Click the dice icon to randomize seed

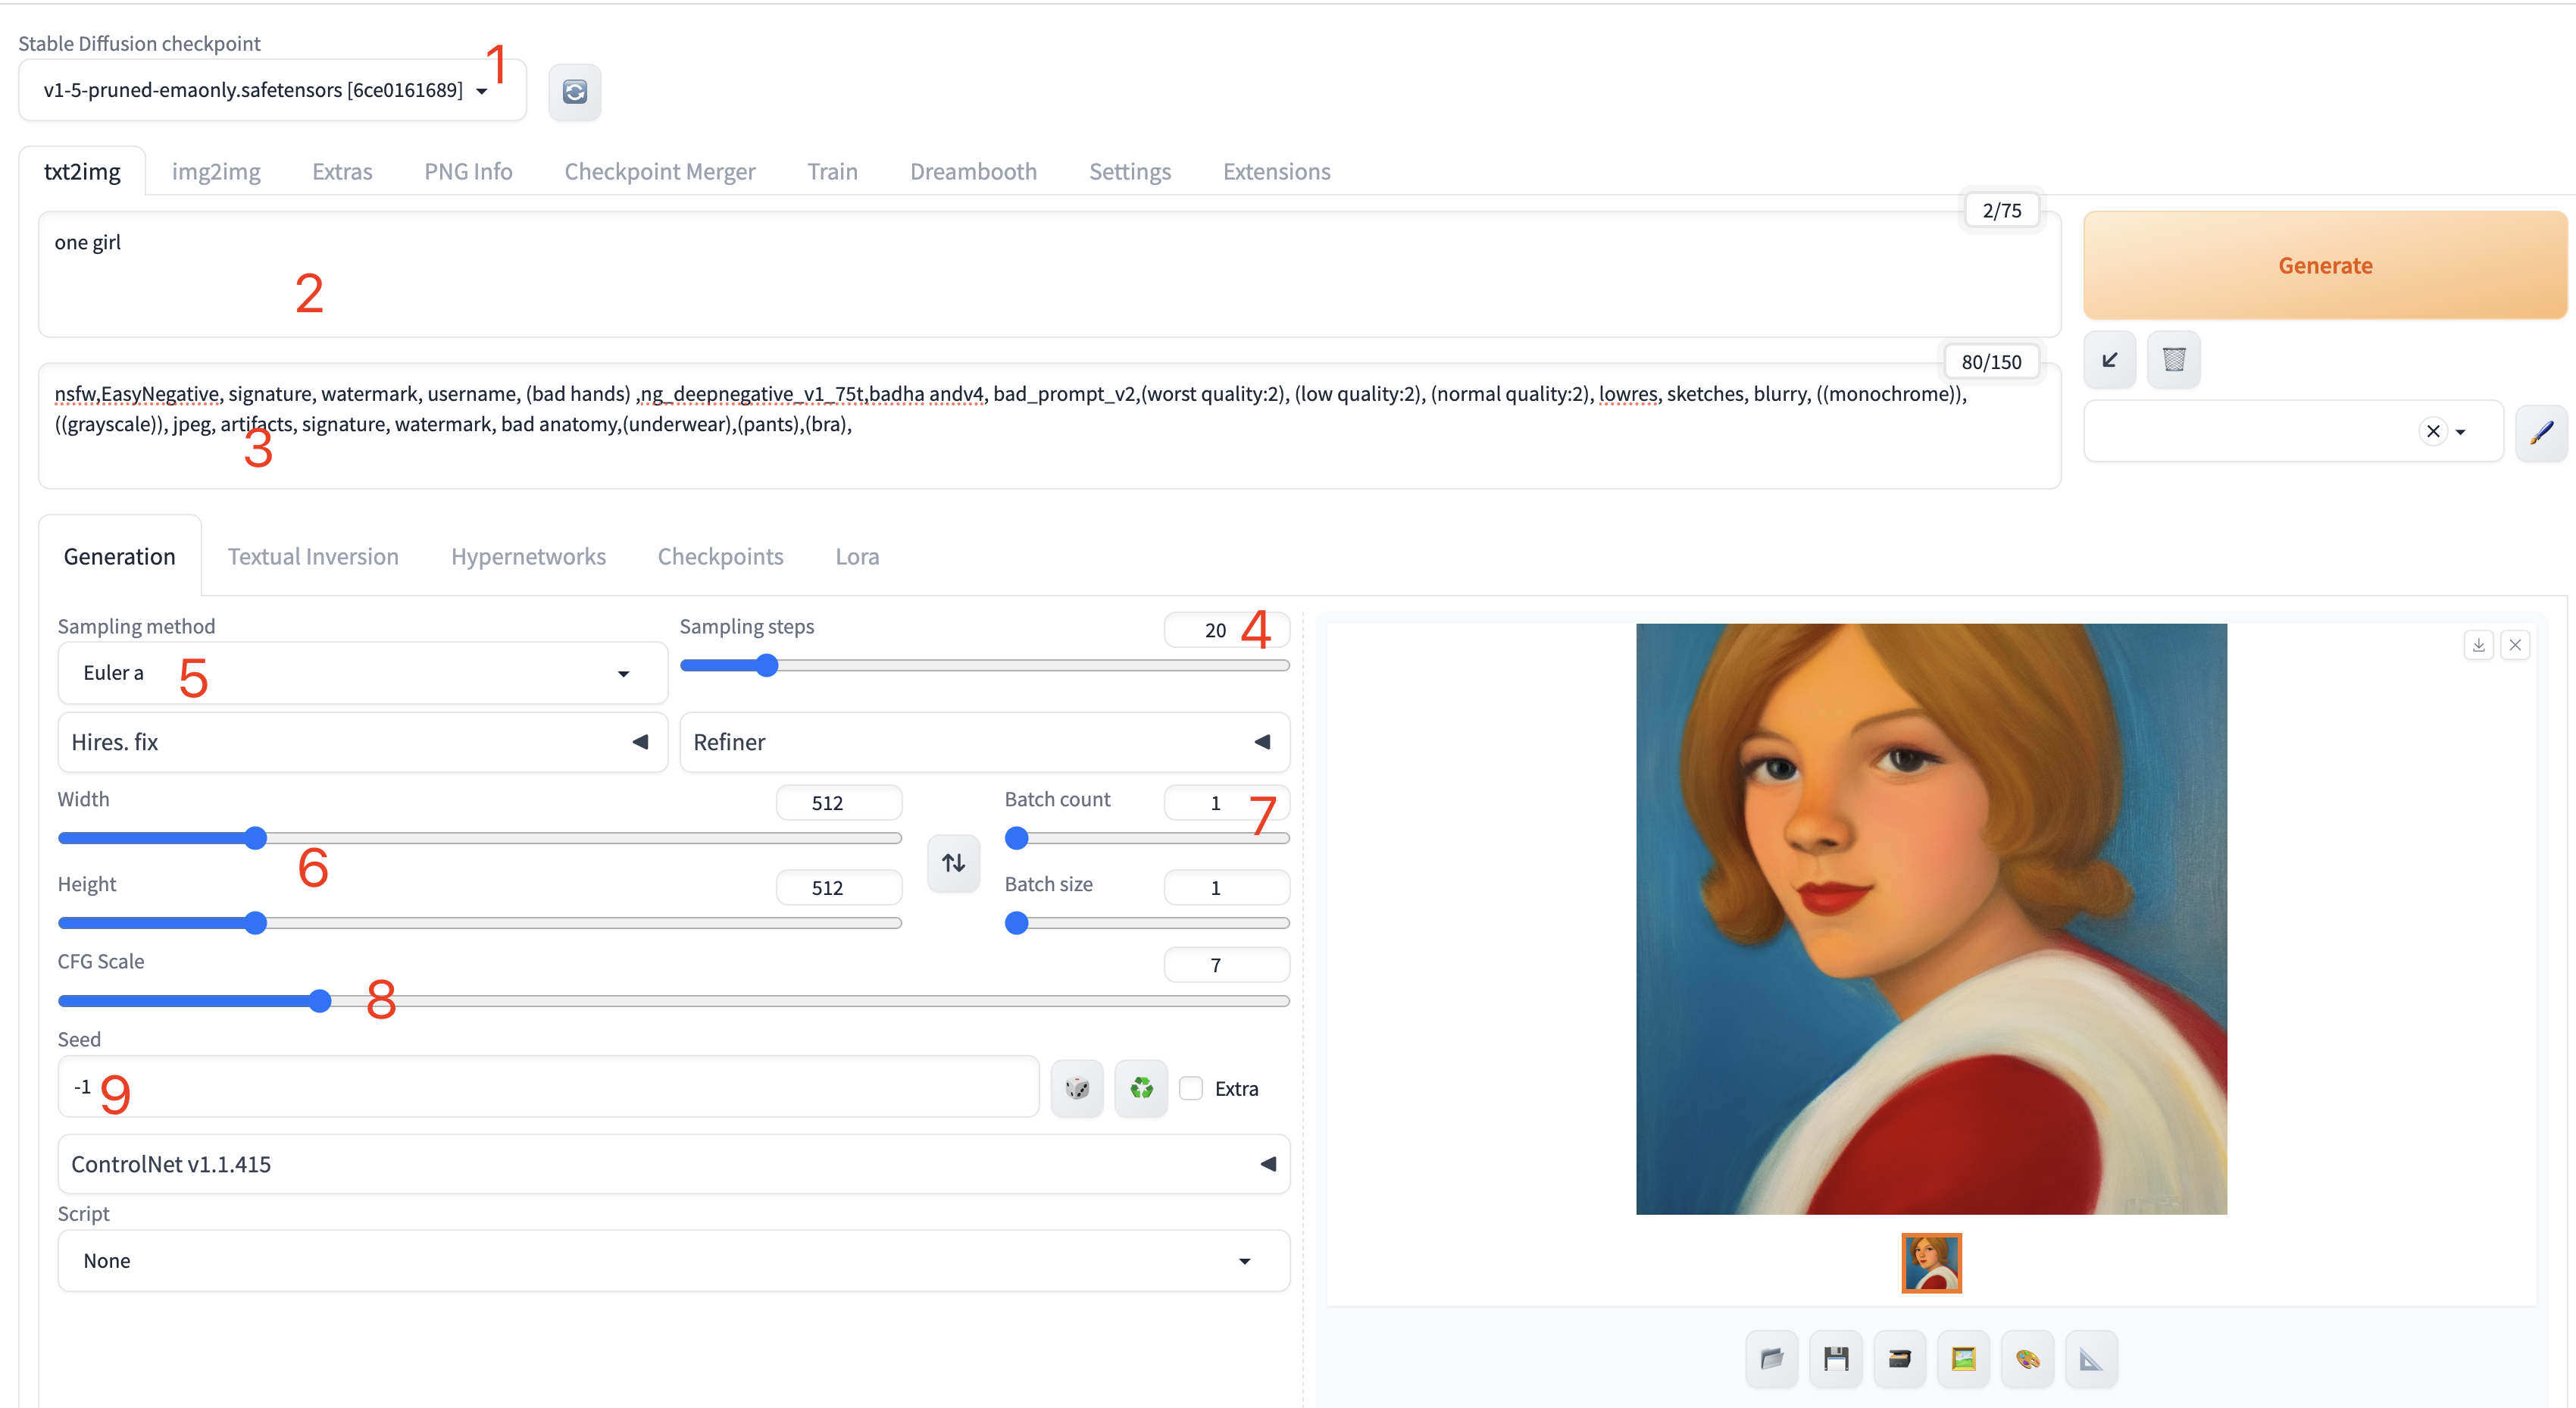(x=1077, y=1088)
